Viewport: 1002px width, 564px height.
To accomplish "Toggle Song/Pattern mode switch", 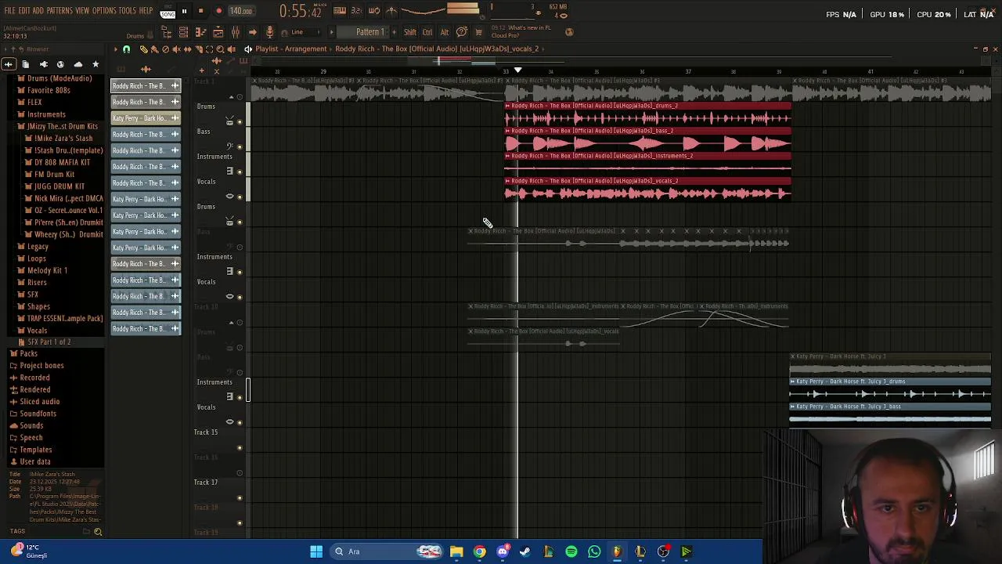I will (168, 12).
